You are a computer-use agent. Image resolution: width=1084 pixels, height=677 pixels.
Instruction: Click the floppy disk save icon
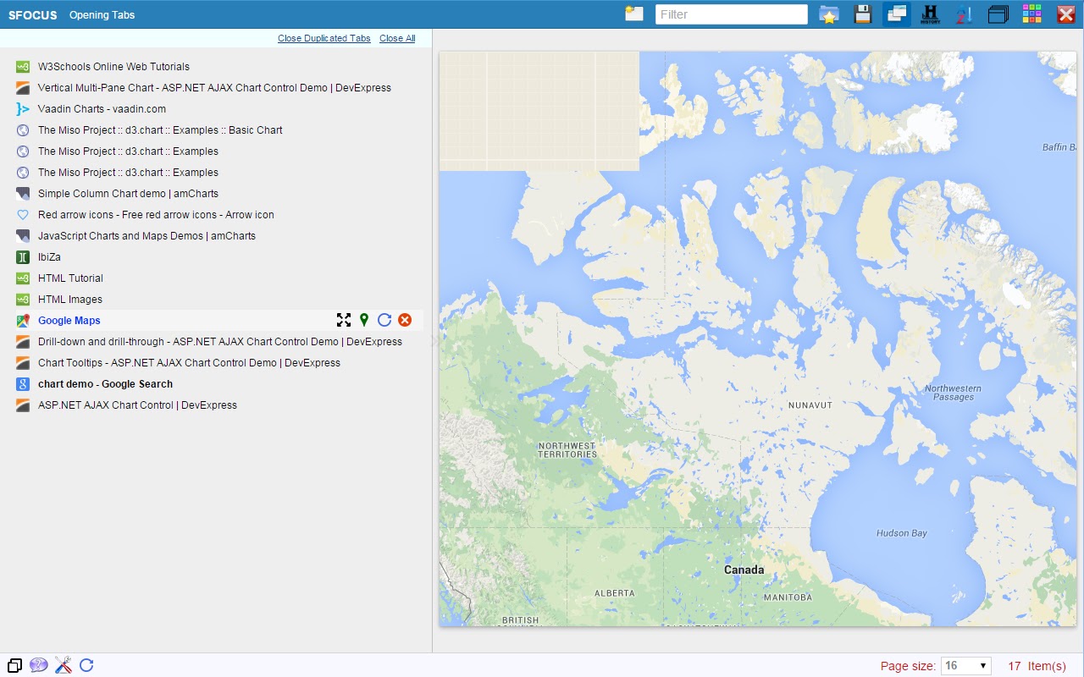tap(863, 14)
